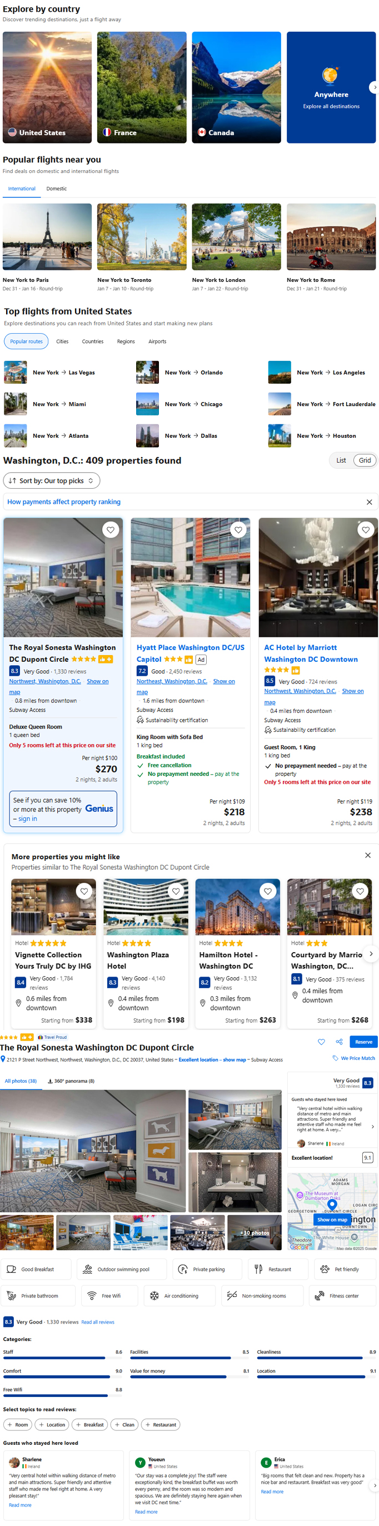
Task: Switch to the Domestic flights tab
Action: tap(56, 189)
